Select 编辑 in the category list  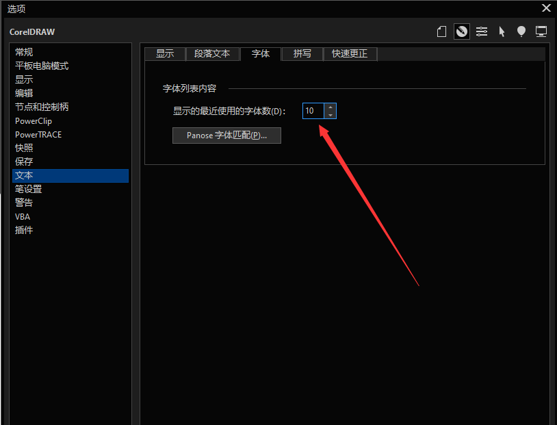(x=70, y=93)
